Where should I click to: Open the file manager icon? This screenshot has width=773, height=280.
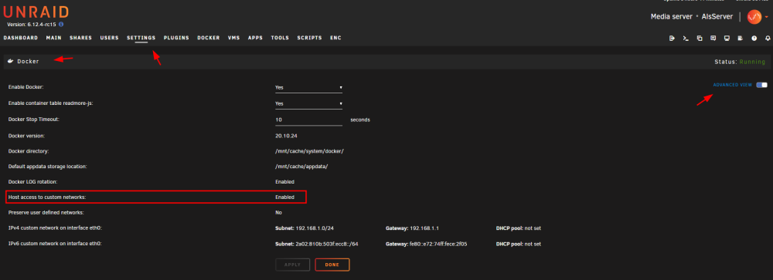699,38
